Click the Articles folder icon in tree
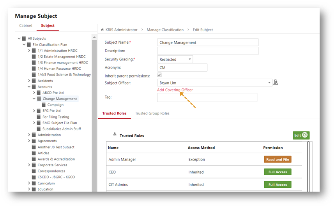This screenshot has width=336, height=208. click(34, 153)
